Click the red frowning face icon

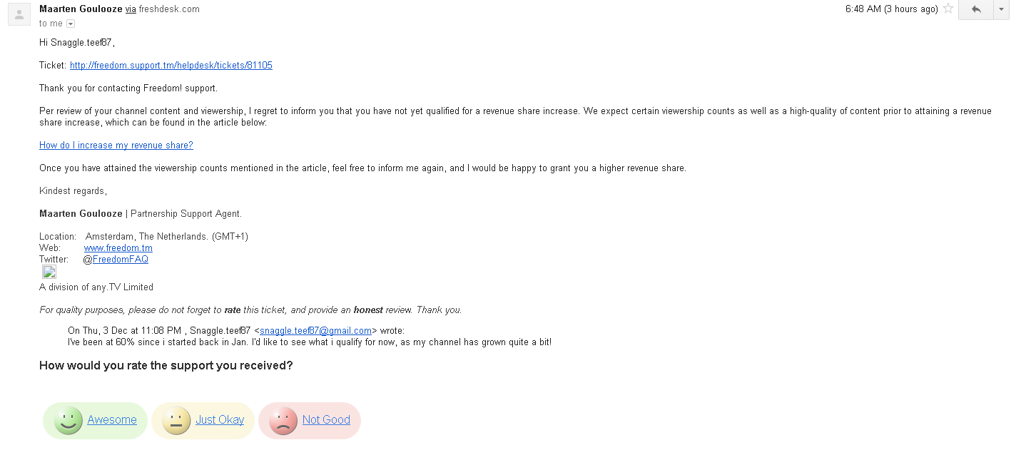pyautogui.click(x=283, y=420)
